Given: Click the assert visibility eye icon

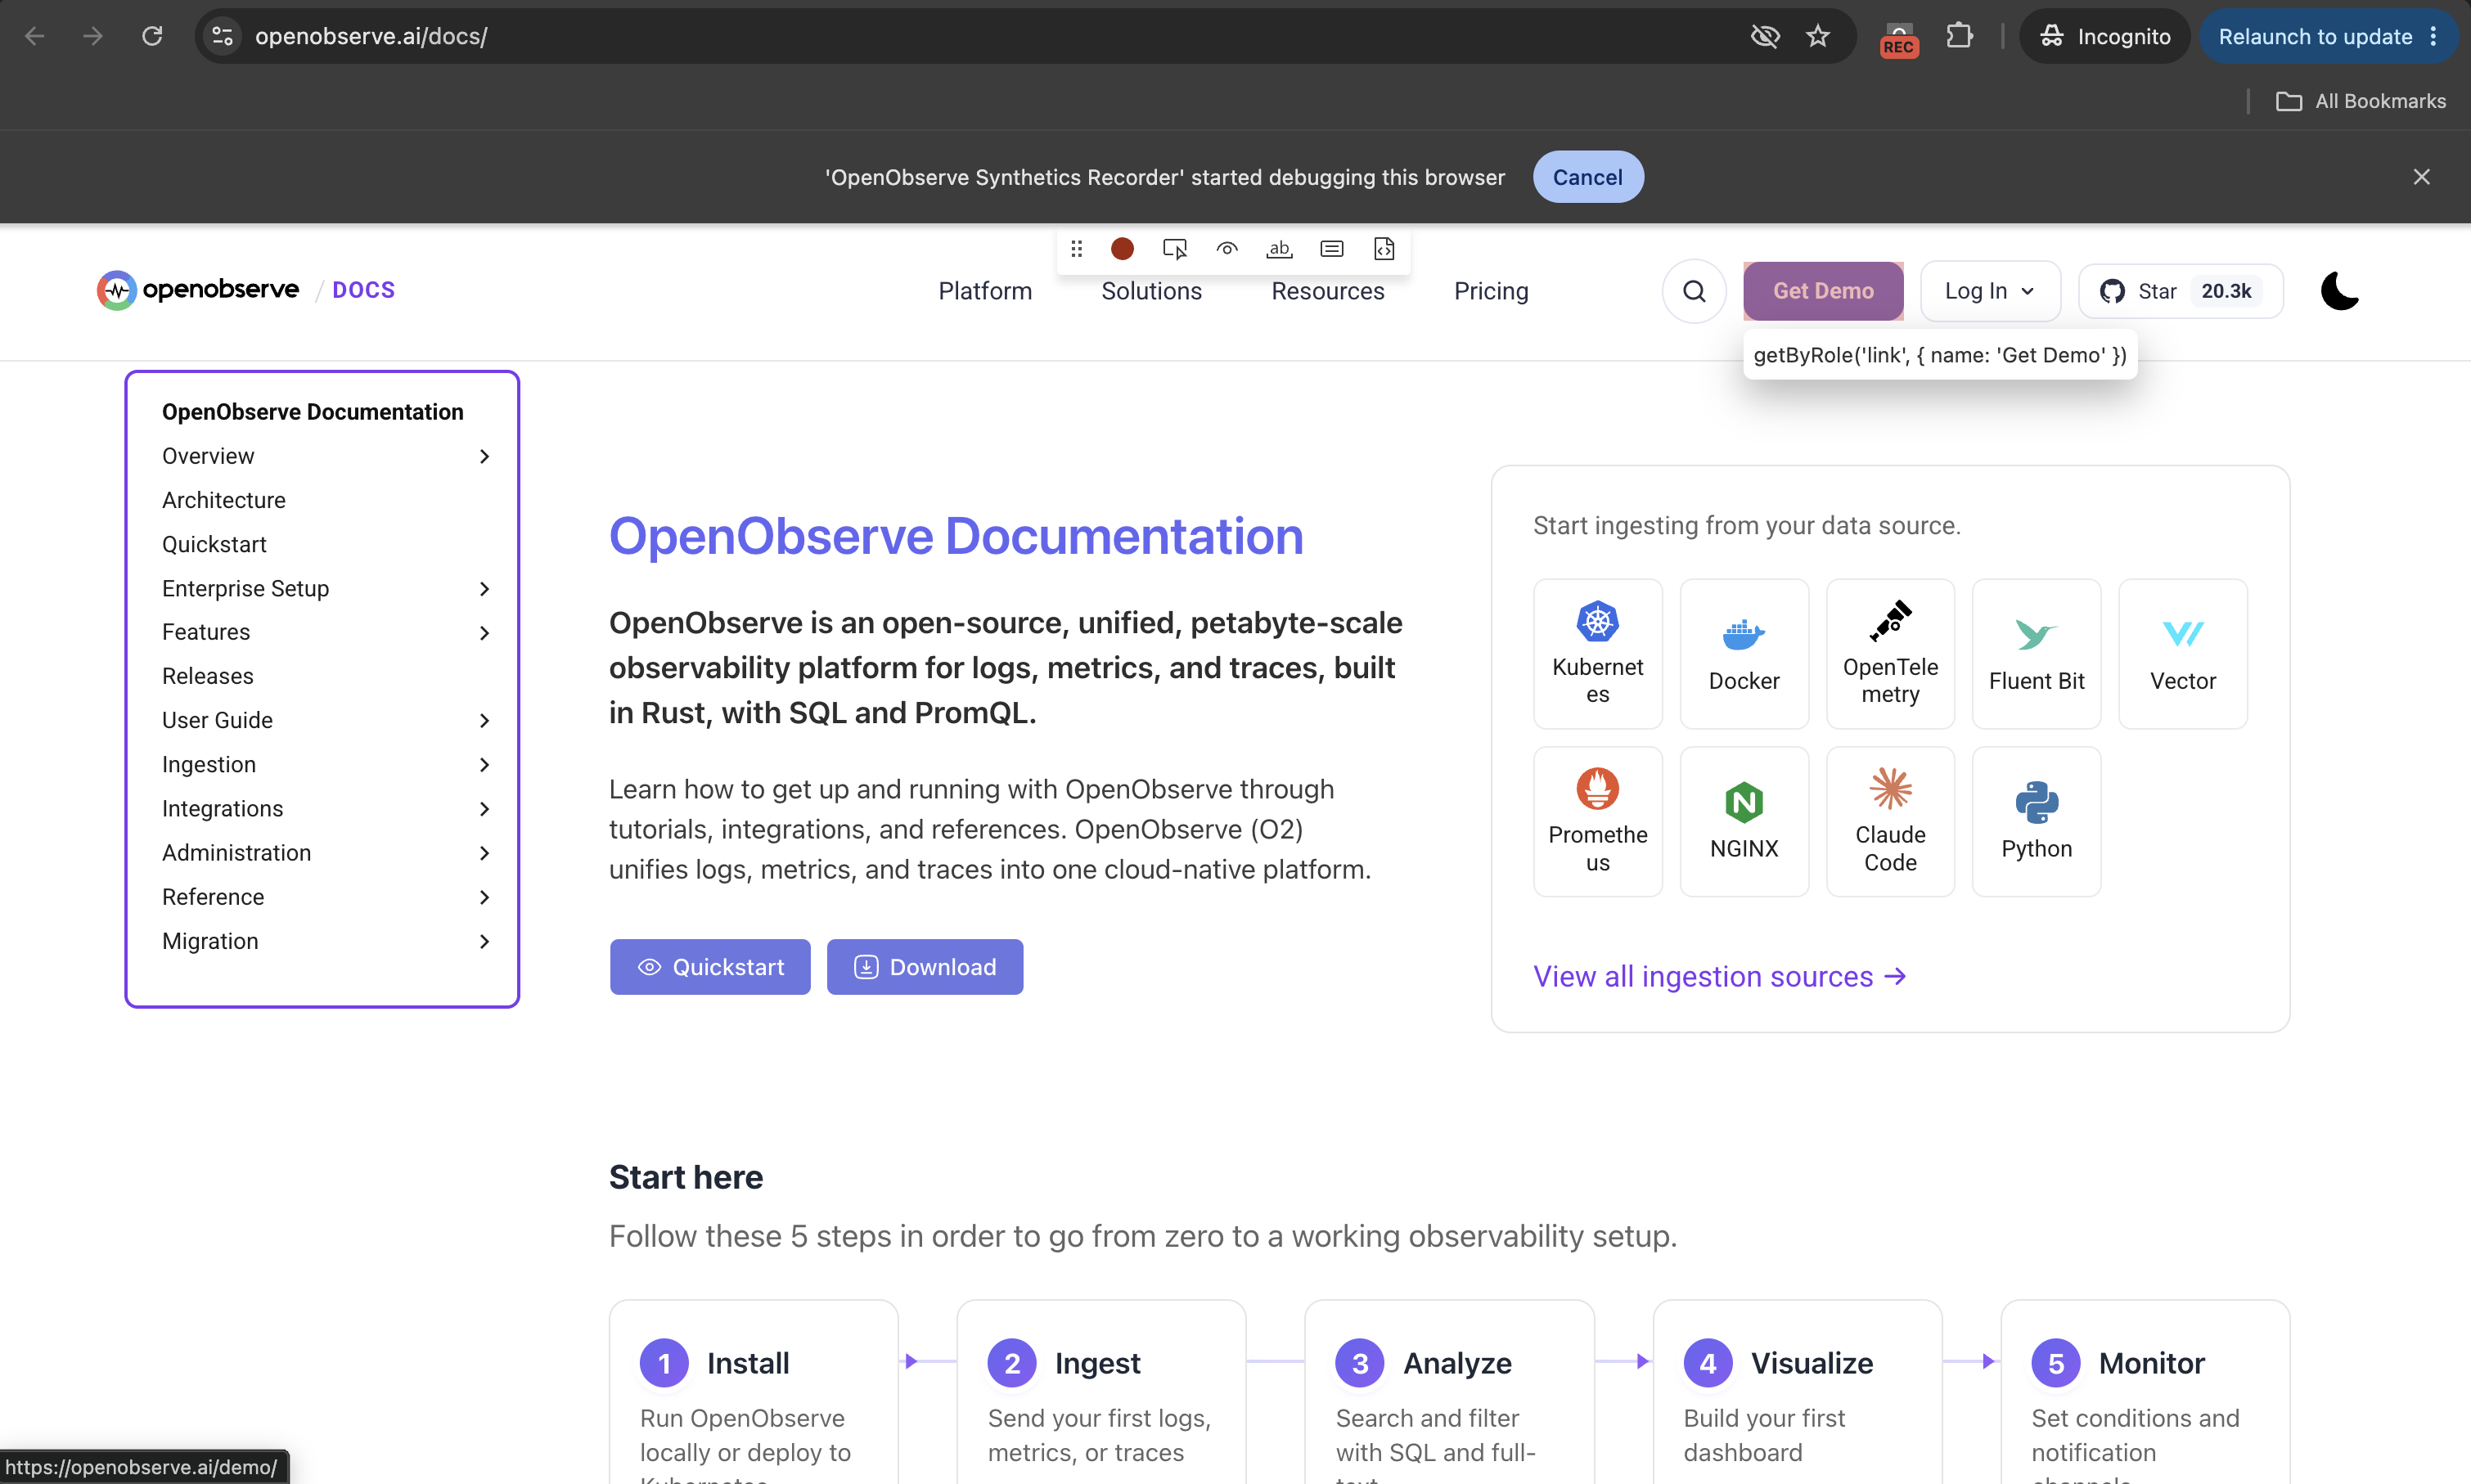Looking at the screenshot, I should 1227,249.
